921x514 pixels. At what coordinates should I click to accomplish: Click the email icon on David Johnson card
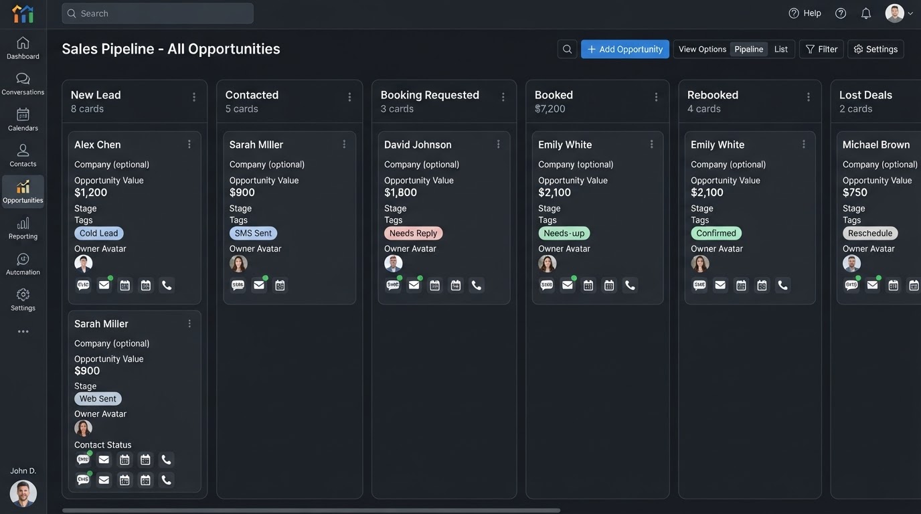click(414, 285)
